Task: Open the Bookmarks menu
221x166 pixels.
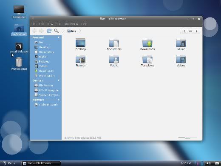Action: [71, 24]
